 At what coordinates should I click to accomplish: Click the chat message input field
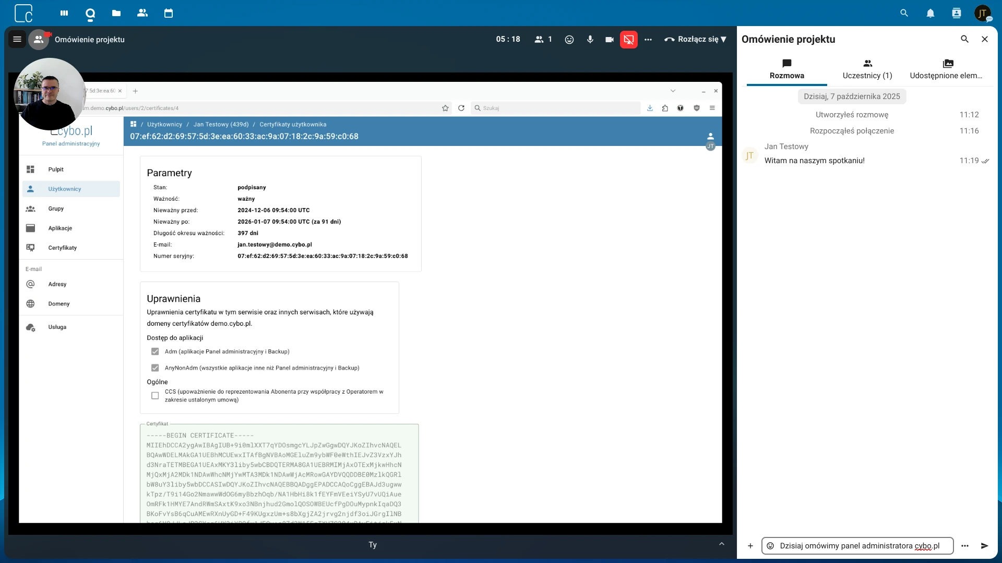point(861,546)
